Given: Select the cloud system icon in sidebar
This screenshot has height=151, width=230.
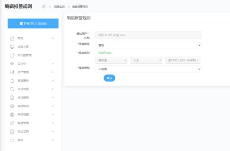Looking at the screenshot, I should coord(12,140).
